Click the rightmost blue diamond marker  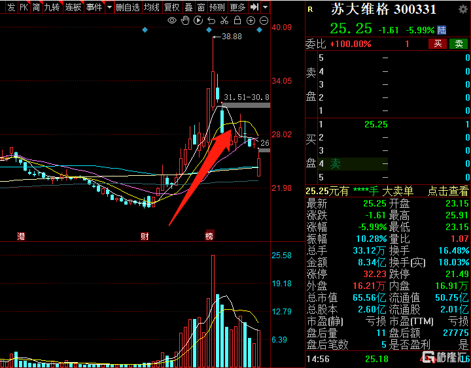(x=260, y=29)
